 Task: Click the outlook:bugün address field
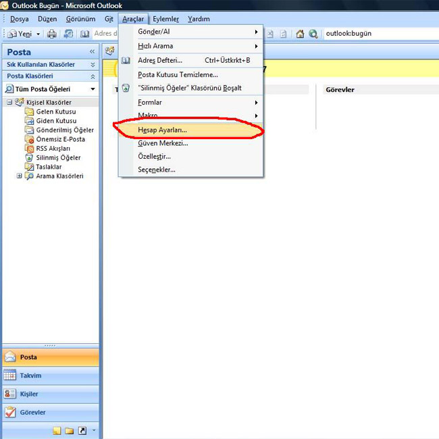coord(381,34)
